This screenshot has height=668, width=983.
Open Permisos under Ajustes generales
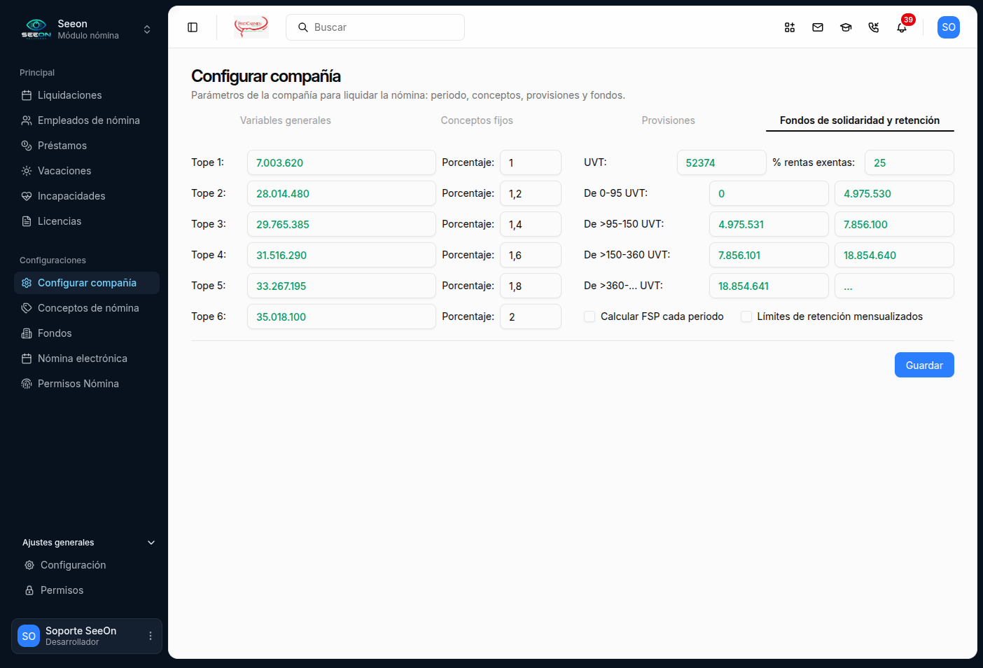[x=88, y=590]
